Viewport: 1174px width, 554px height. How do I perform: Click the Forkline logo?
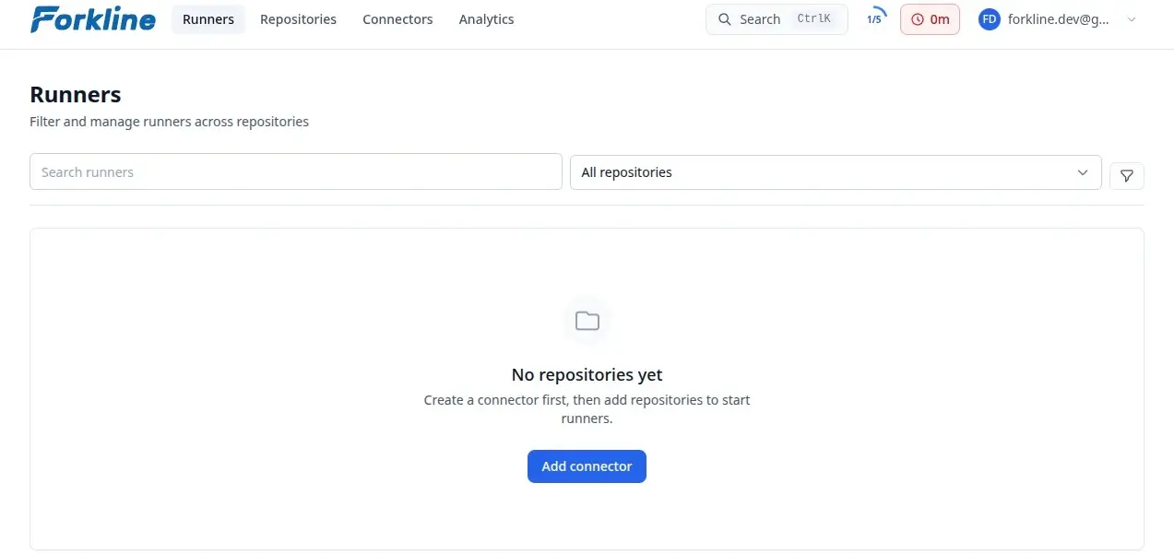point(93,18)
